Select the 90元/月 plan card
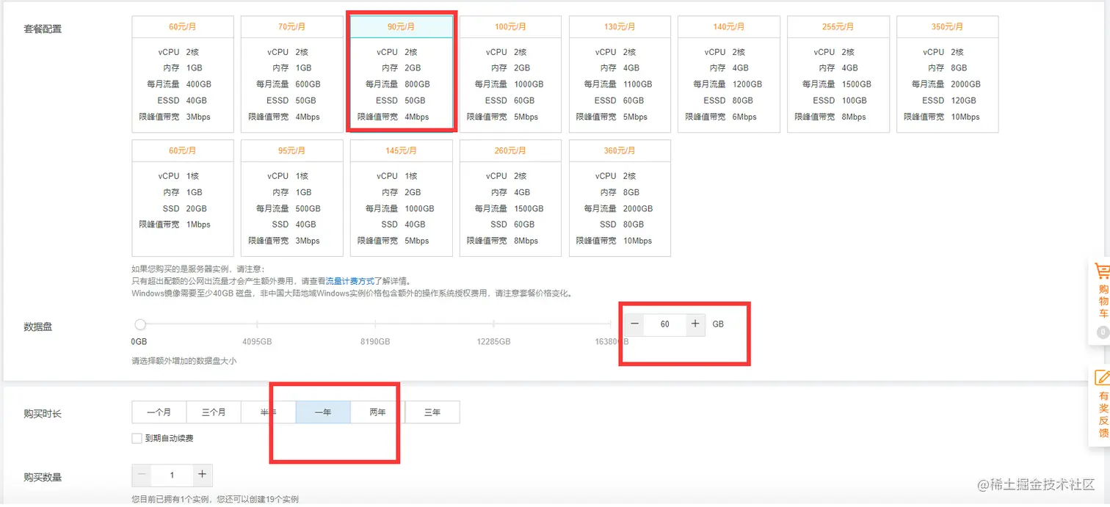This screenshot has height=507, width=1110. click(402, 74)
